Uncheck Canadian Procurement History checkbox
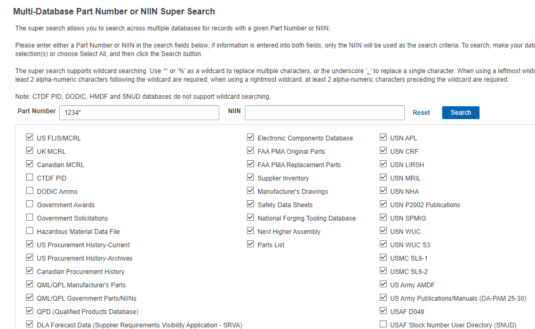This screenshot has width=535, height=329. [x=30, y=271]
